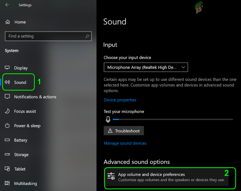Click the Settings window title text
The width and height of the screenshot is (241, 191).
pyautogui.click(x=25, y=5)
